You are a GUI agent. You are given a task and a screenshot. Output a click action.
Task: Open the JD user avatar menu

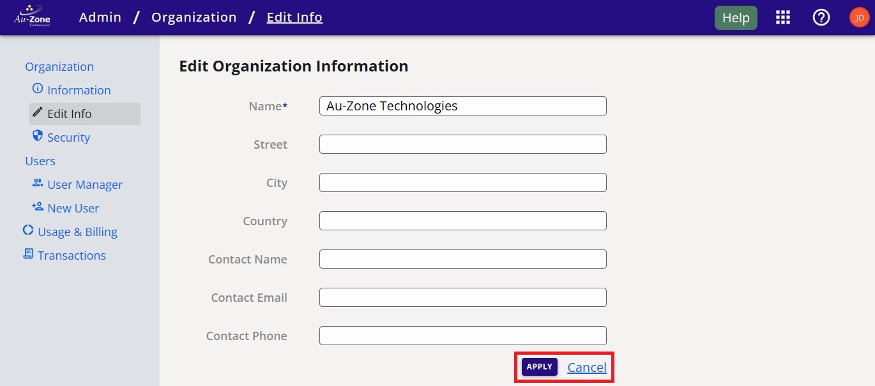click(x=858, y=17)
